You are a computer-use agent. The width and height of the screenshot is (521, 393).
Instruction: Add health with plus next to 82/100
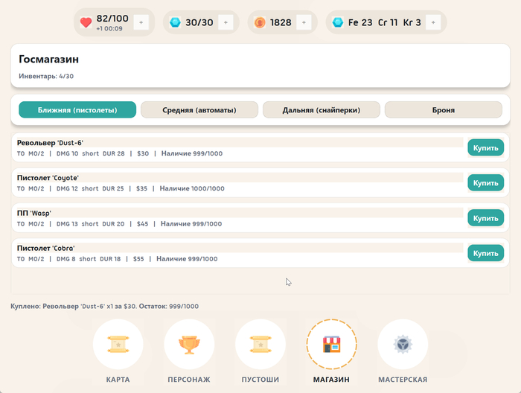[x=142, y=22]
